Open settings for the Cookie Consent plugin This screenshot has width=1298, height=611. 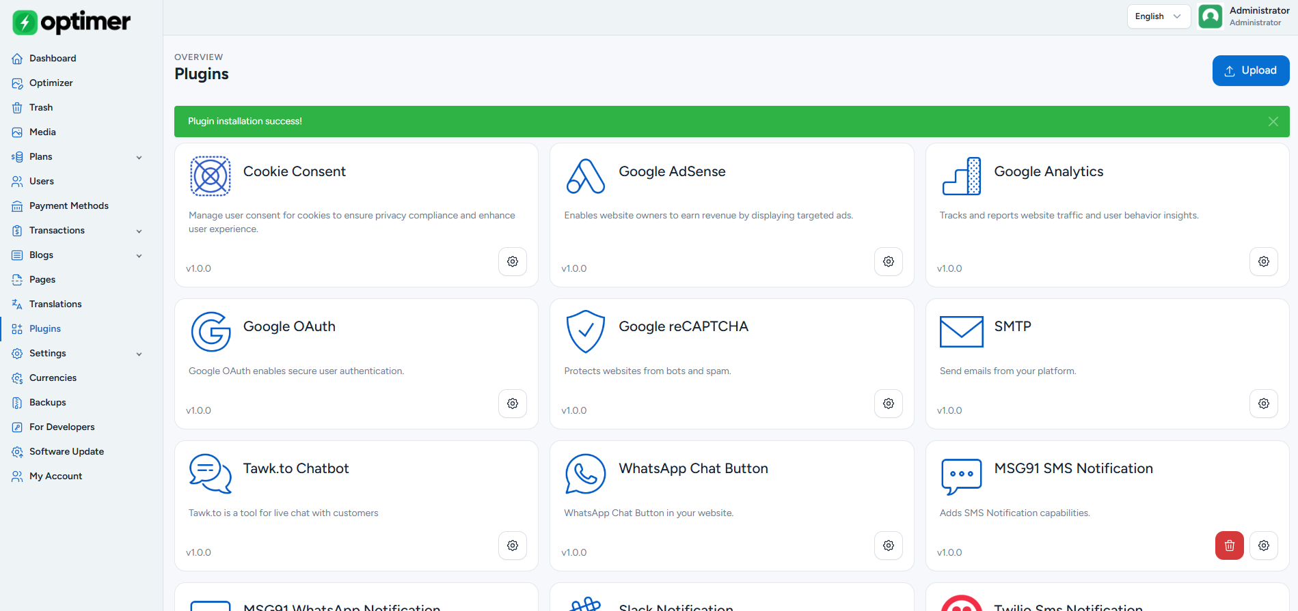(x=513, y=261)
